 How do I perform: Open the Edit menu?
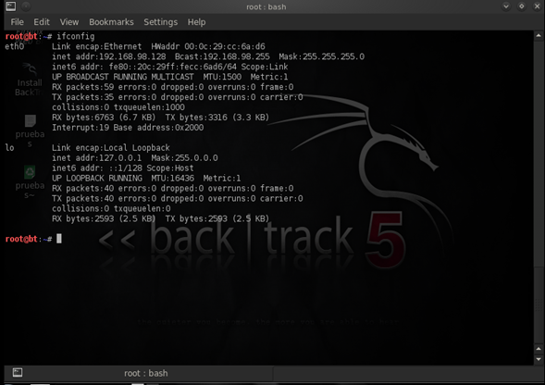42,22
